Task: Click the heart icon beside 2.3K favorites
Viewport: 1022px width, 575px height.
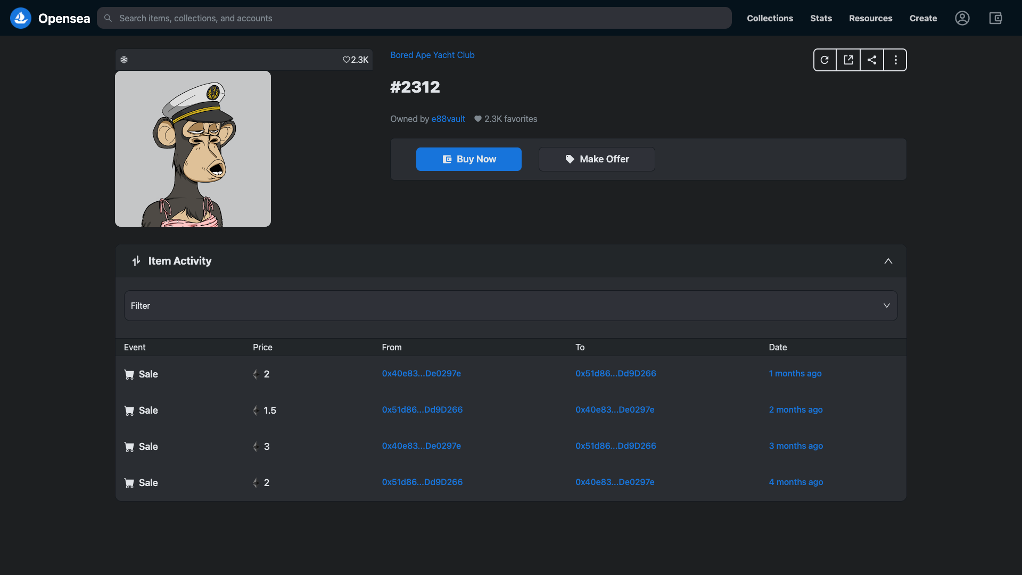Action: tap(478, 119)
